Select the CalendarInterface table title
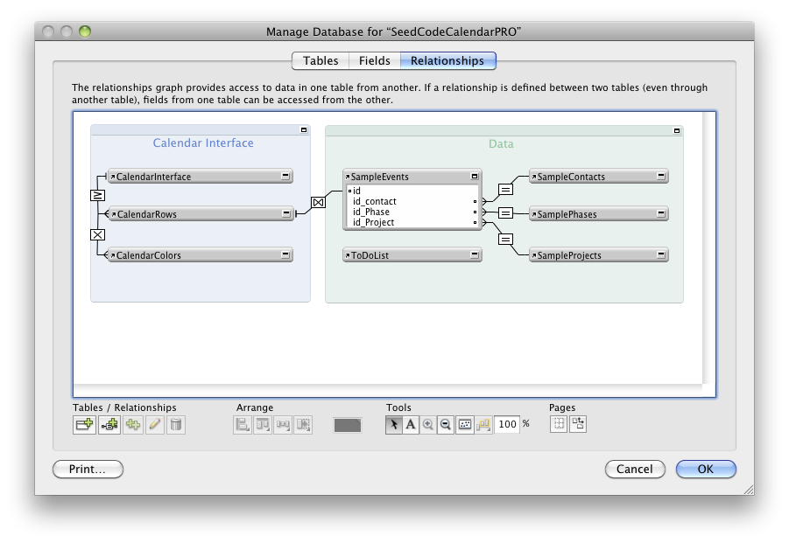Image resolution: width=789 pixels, height=543 pixels. pos(153,177)
